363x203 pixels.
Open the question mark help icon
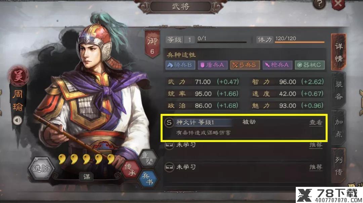(320, 4)
